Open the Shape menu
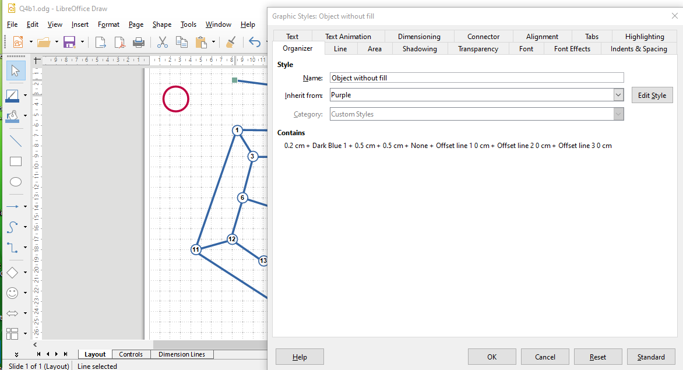683x370 pixels. point(161,24)
